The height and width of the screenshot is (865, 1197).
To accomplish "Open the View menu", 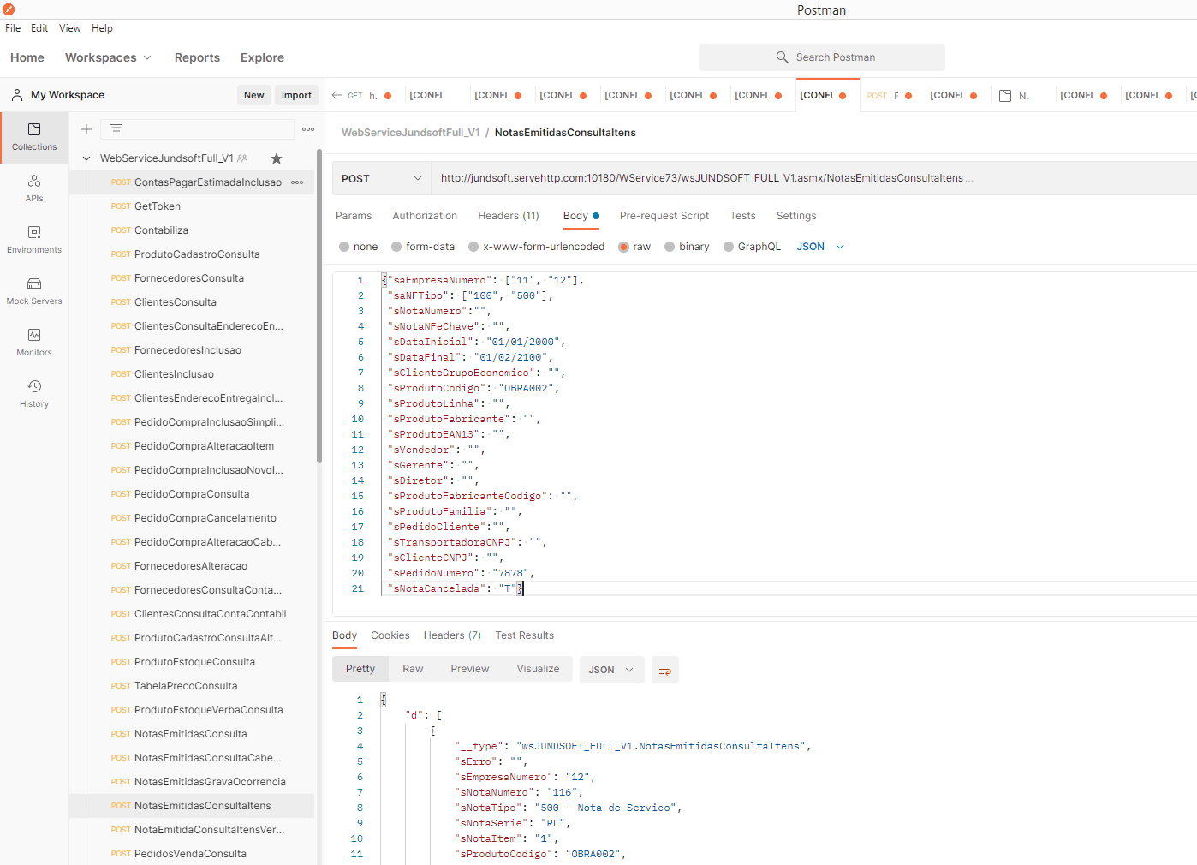I will [x=69, y=28].
